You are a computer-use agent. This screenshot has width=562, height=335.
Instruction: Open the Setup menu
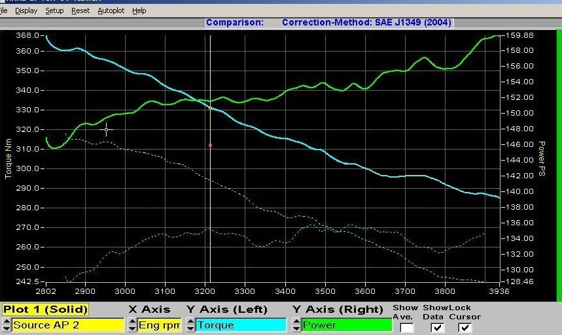tap(54, 10)
